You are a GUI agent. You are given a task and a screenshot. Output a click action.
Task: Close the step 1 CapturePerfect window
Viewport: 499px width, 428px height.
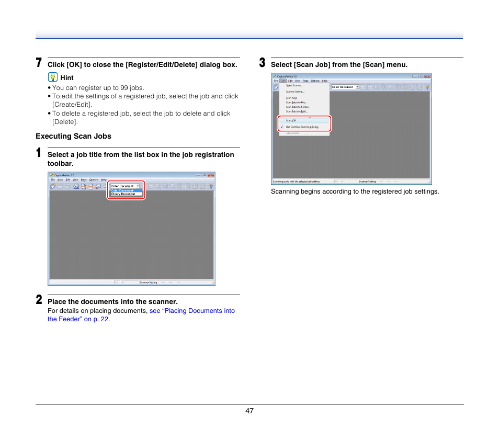[211, 175]
